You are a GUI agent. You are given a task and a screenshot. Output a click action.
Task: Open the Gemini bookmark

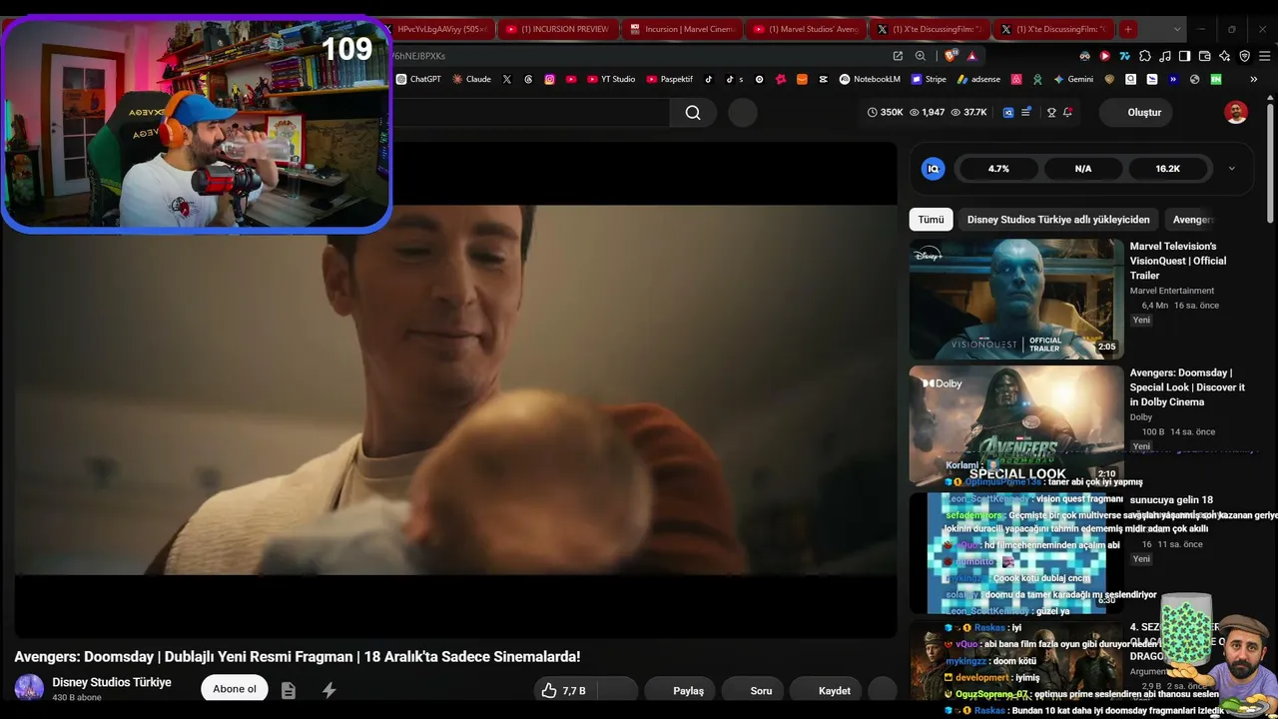pos(1073,79)
